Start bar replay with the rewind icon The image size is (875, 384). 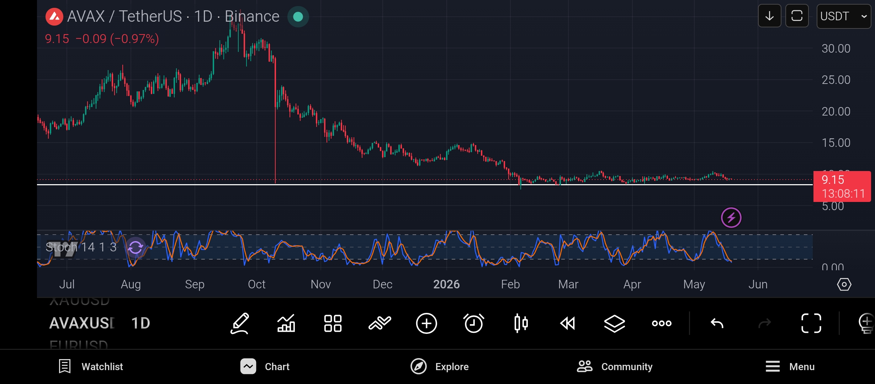[x=568, y=324]
